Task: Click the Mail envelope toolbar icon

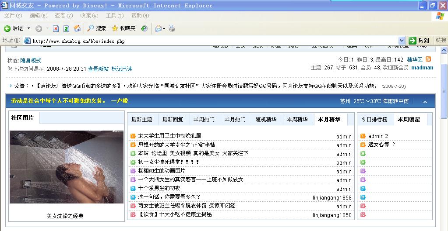Action: point(158,28)
